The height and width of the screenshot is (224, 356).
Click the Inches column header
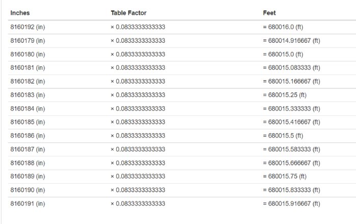[x=20, y=13]
